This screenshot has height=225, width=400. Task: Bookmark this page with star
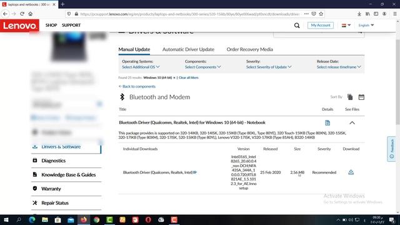pos(321,14)
